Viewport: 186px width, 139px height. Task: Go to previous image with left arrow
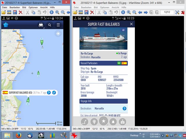pyautogui.click(x=140, y=12)
